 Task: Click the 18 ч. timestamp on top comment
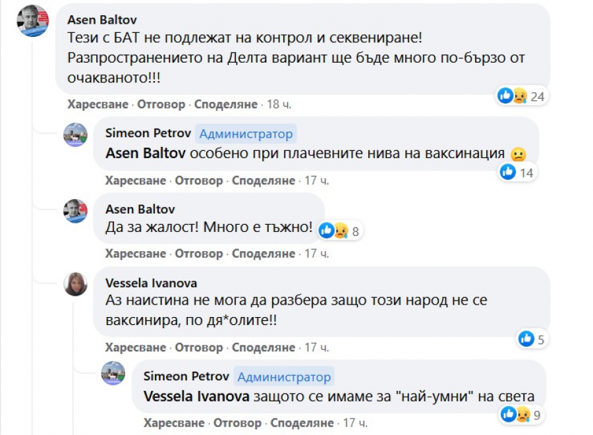277,104
